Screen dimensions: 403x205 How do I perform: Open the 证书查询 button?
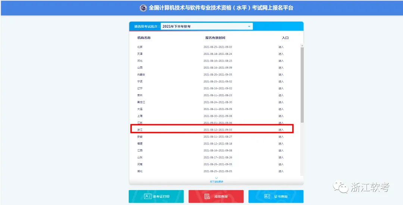pyautogui.click(x=276, y=196)
